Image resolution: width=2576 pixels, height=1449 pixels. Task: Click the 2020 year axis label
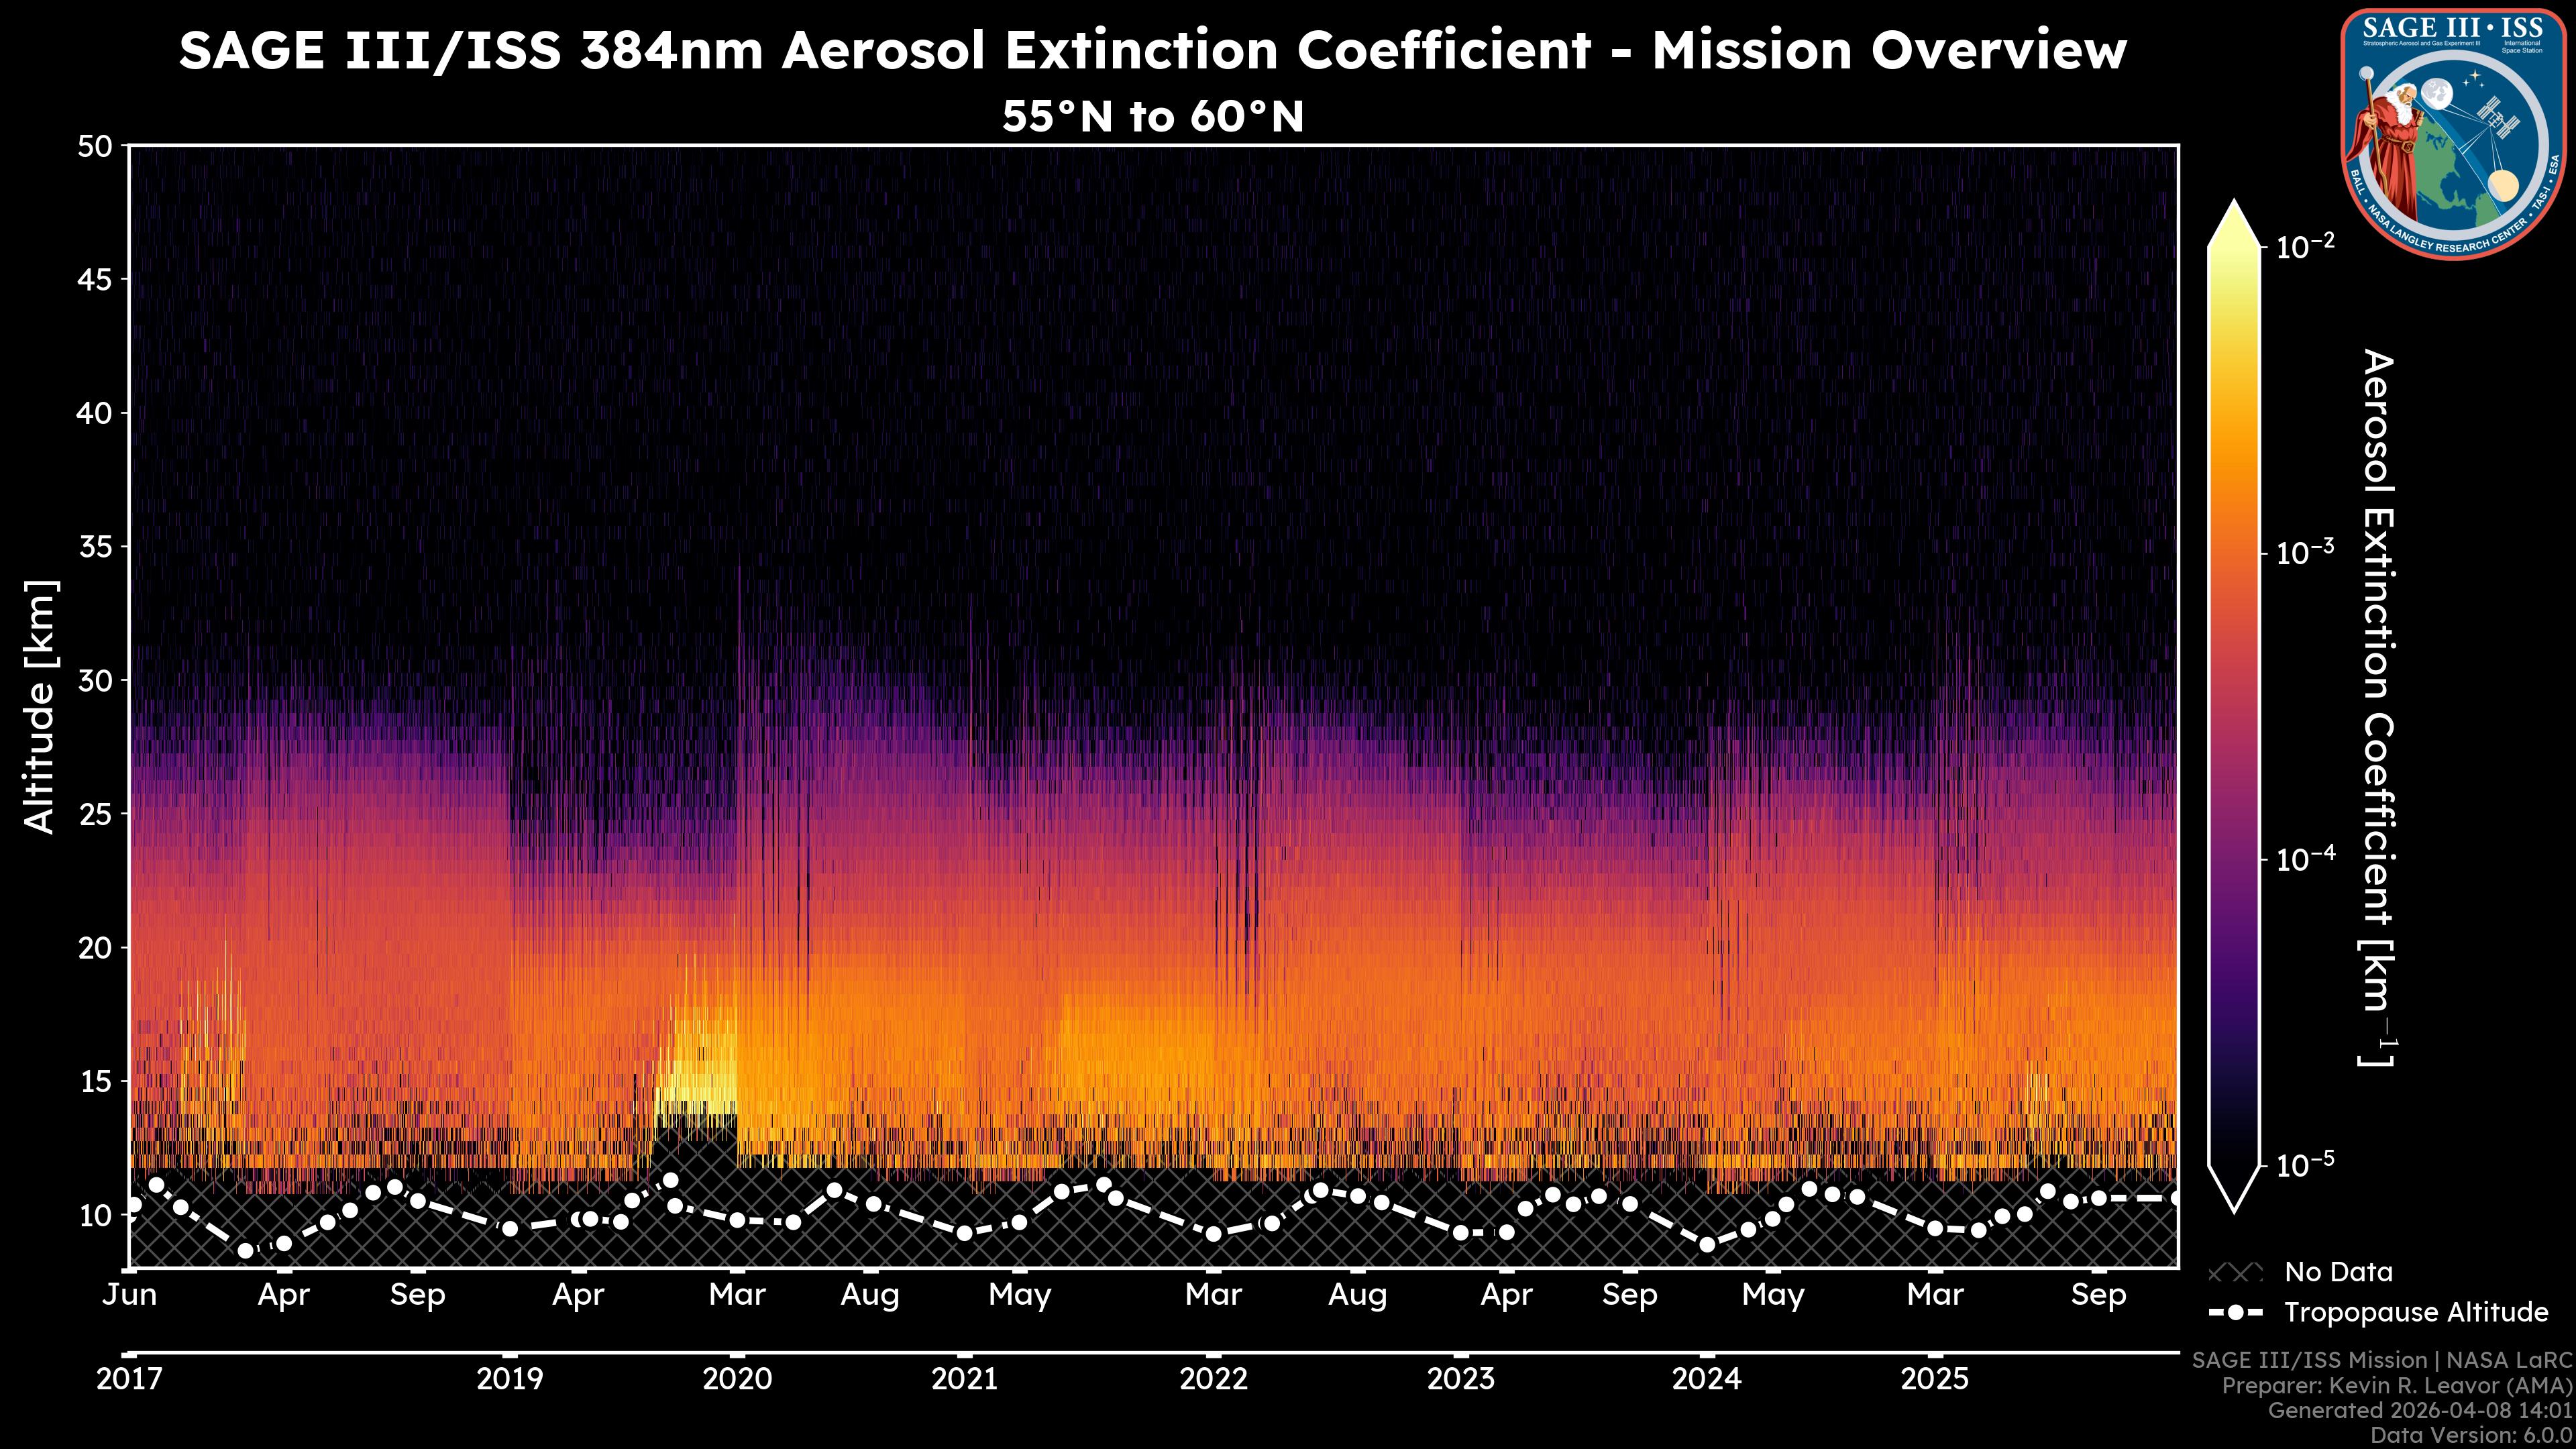[x=737, y=1379]
